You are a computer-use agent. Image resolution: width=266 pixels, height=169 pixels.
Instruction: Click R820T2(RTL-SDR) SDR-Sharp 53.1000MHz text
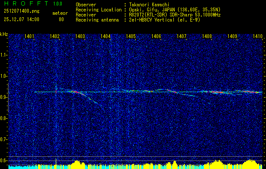click(175, 15)
